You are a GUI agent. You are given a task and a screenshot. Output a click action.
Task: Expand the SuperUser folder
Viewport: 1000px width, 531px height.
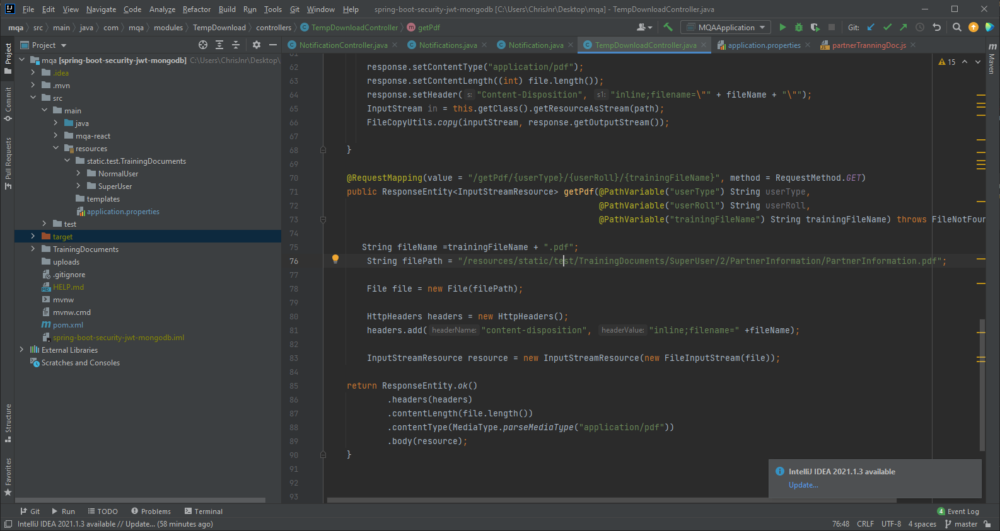[x=78, y=186]
